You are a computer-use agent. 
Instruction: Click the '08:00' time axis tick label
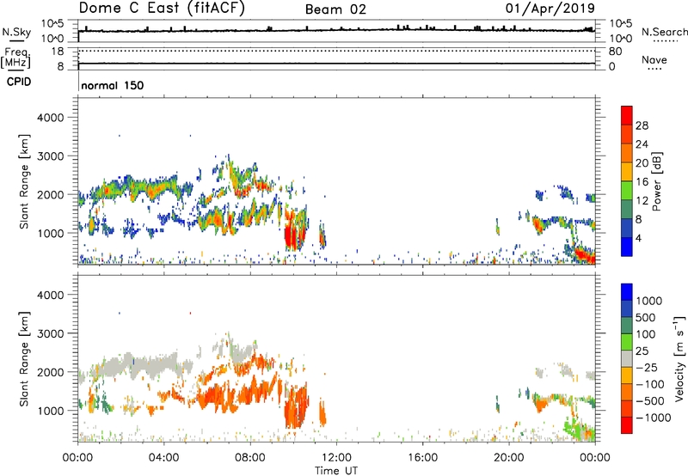pos(250,458)
